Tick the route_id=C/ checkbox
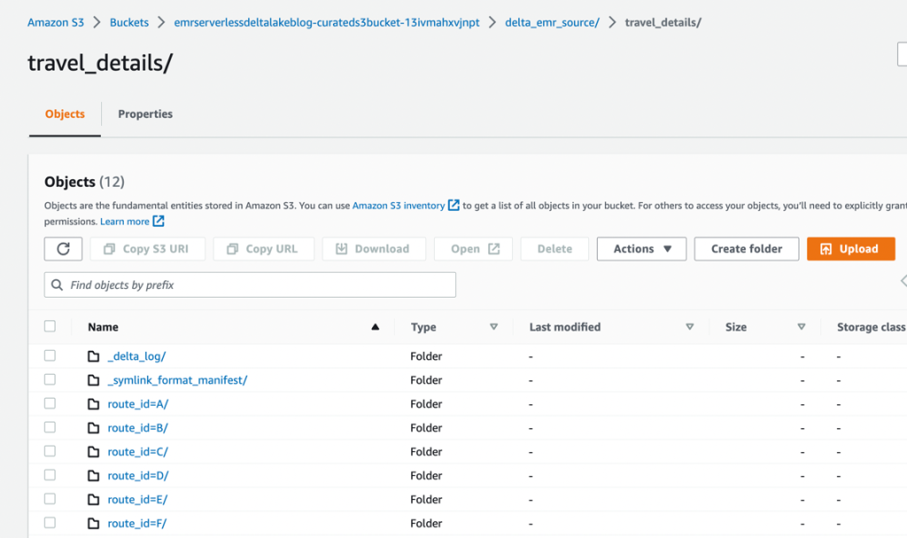Screen dimensions: 907x538 pyautogui.click(x=50, y=451)
